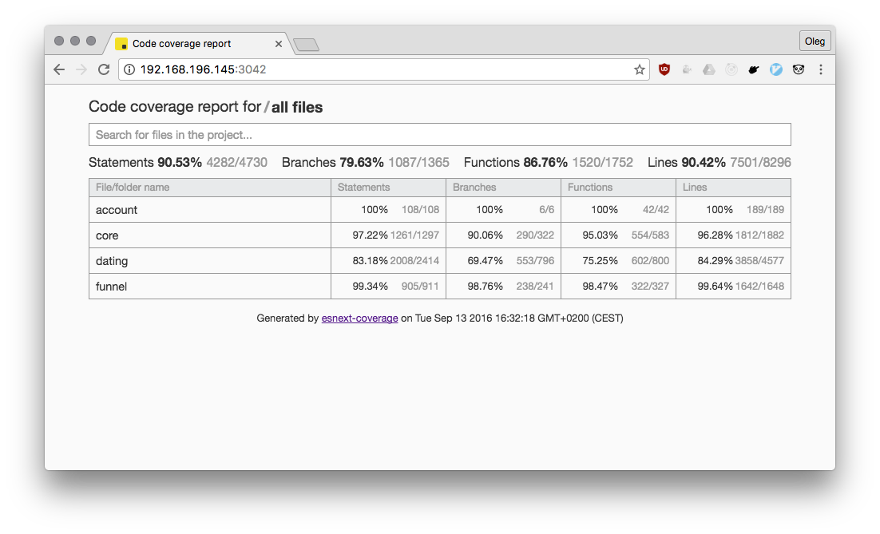Click the address bar URL 192.168.196.145:3042
Image resolution: width=880 pixels, height=534 pixels.
(x=203, y=69)
